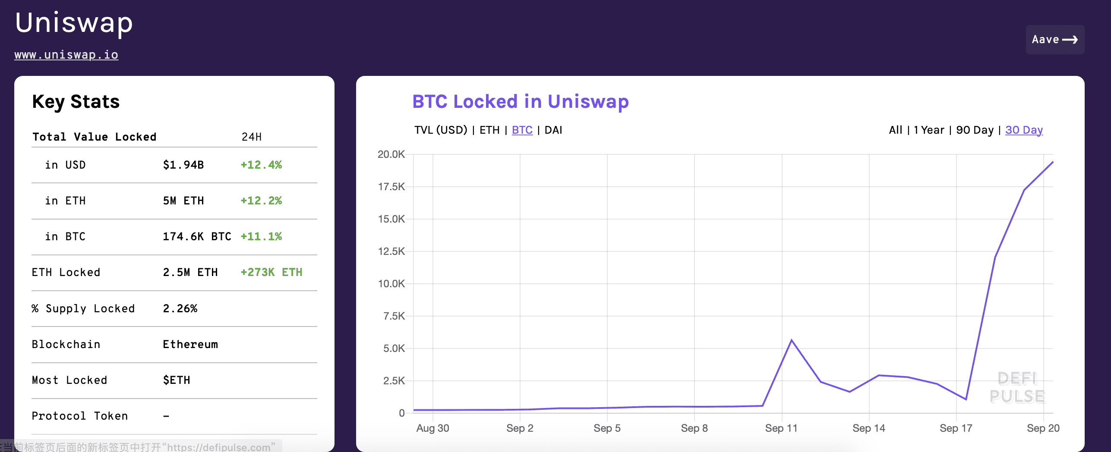Click the BTC Locked in Uniswap heading
The height and width of the screenshot is (452, 1111).
pyautogui.click(x=521, y=101)
